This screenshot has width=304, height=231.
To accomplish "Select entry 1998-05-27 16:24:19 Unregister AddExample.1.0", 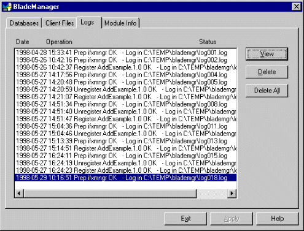I will 125,163.
